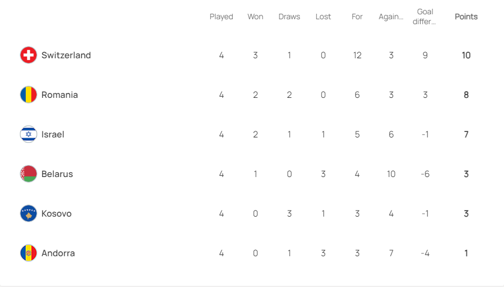
Task: Click the truncated Goal difference header
Action: (425, 16)
